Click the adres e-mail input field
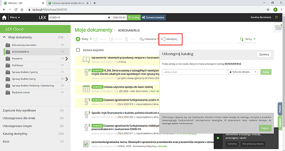This screenshot has width=285, height=151. point(195,72)
